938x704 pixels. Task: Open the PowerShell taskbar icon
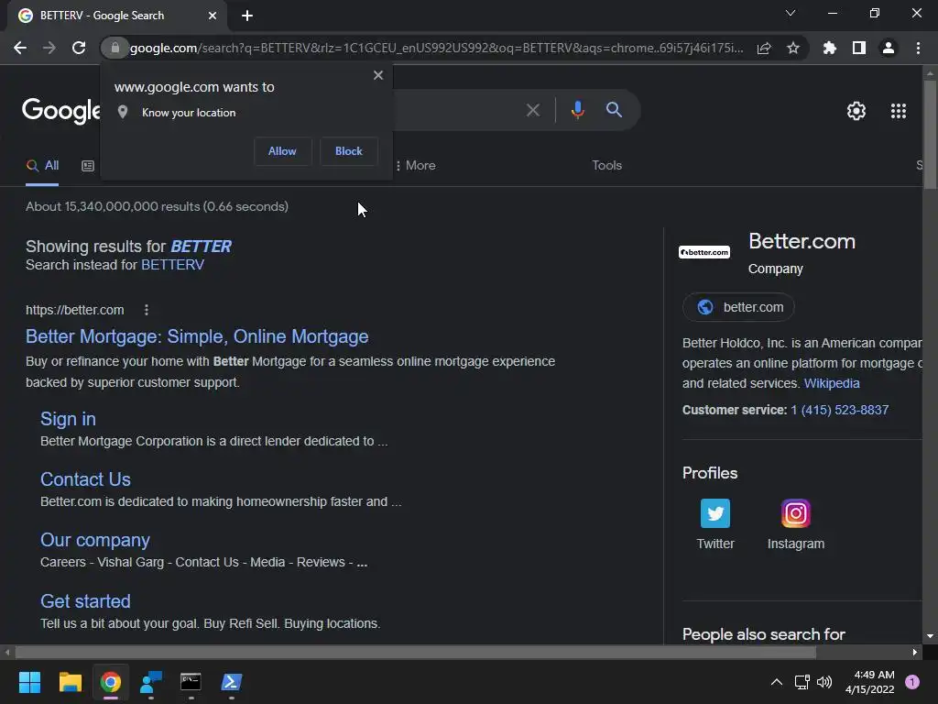232,682
